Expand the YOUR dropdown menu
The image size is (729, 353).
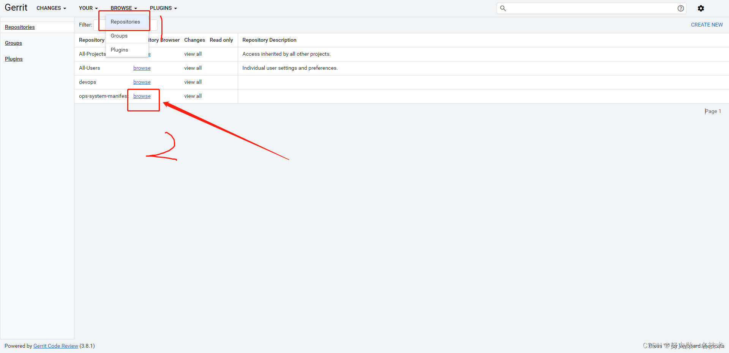88,8
